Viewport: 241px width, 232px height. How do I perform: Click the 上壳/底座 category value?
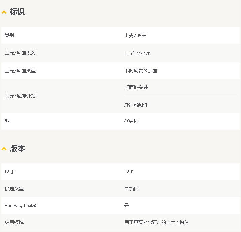(135, 35)
